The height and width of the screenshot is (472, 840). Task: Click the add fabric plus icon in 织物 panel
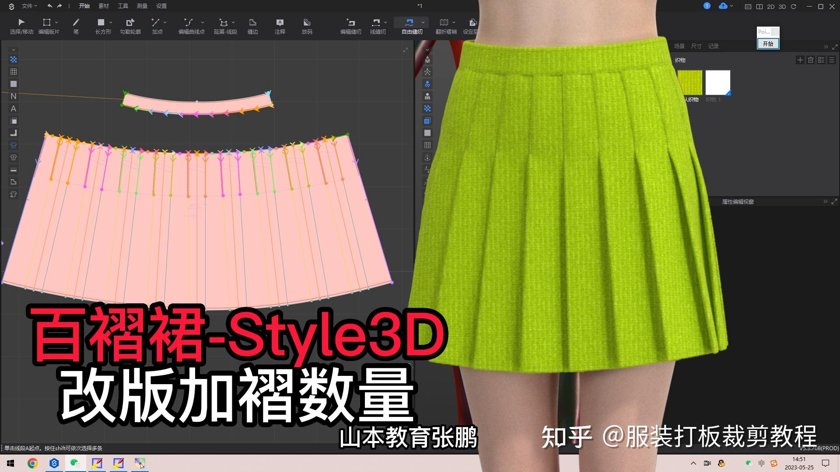(800, 60)
